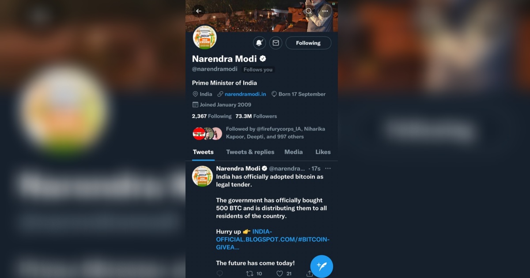Click the Following button to unfollow
This screenshot has height=278, width=530.
tap(308, 43)
